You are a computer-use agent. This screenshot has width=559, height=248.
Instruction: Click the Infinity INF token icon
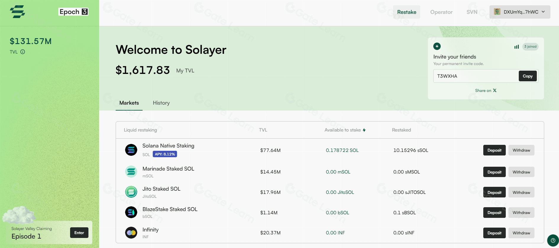point(131,233)
